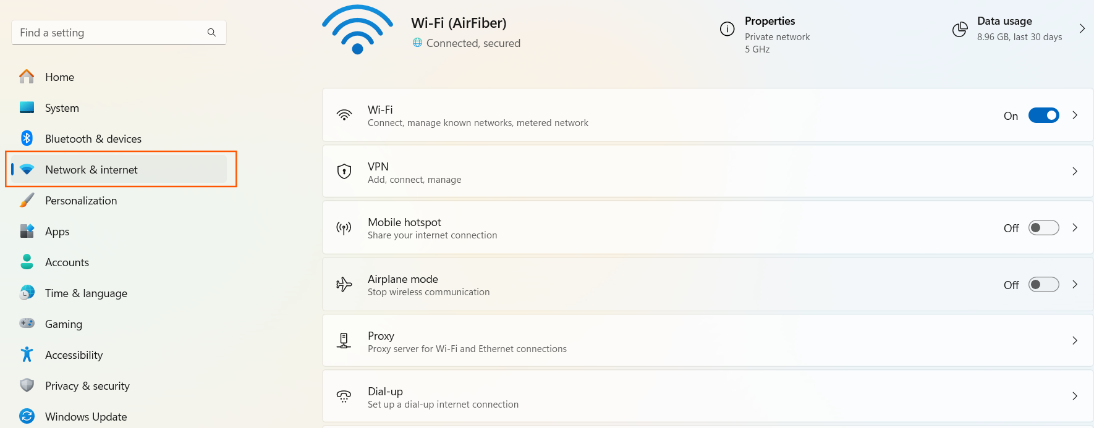Switch on Airplane mode toggle
This screenshot has height=428, width=1094.
click(x=1044, y=285)
